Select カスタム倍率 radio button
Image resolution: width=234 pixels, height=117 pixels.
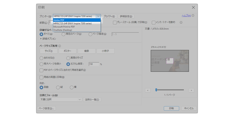[68, 64]
